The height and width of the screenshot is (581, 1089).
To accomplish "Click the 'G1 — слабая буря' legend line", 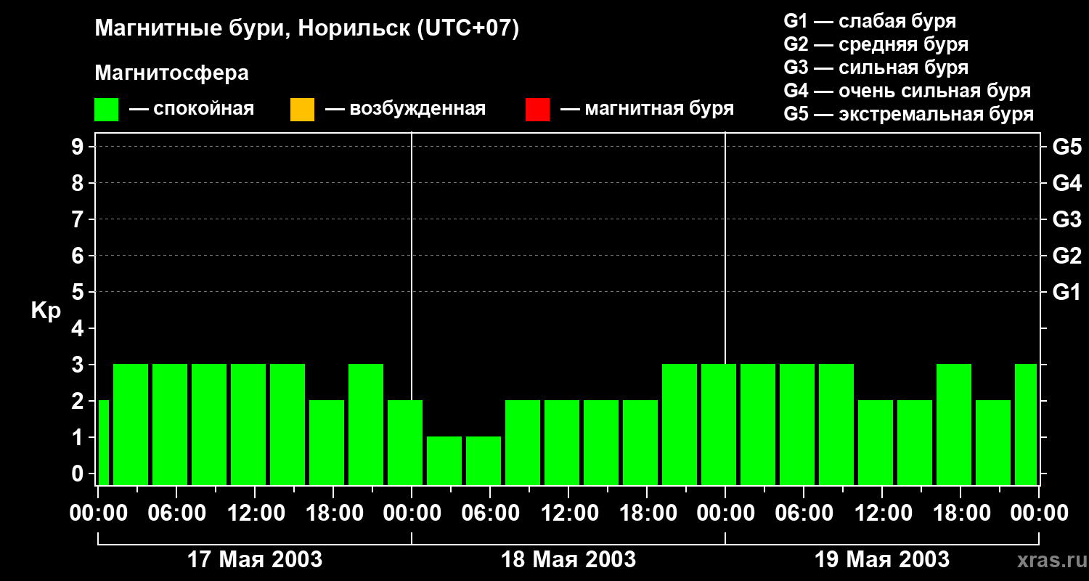I will pyautogui.click(x=870, y=20).
